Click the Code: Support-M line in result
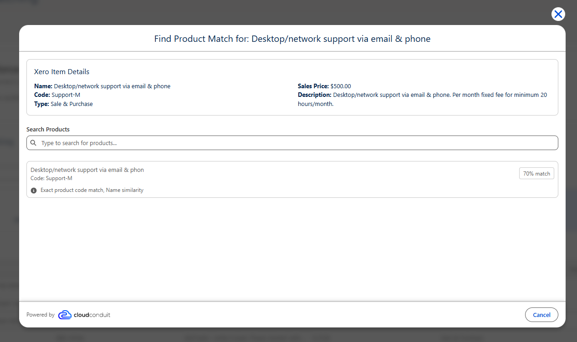The height and width of the screenshot is (342, 577). [51, 178]
